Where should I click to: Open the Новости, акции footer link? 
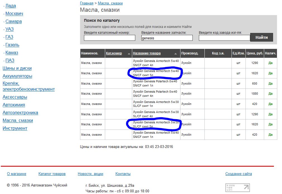[90, 174]
